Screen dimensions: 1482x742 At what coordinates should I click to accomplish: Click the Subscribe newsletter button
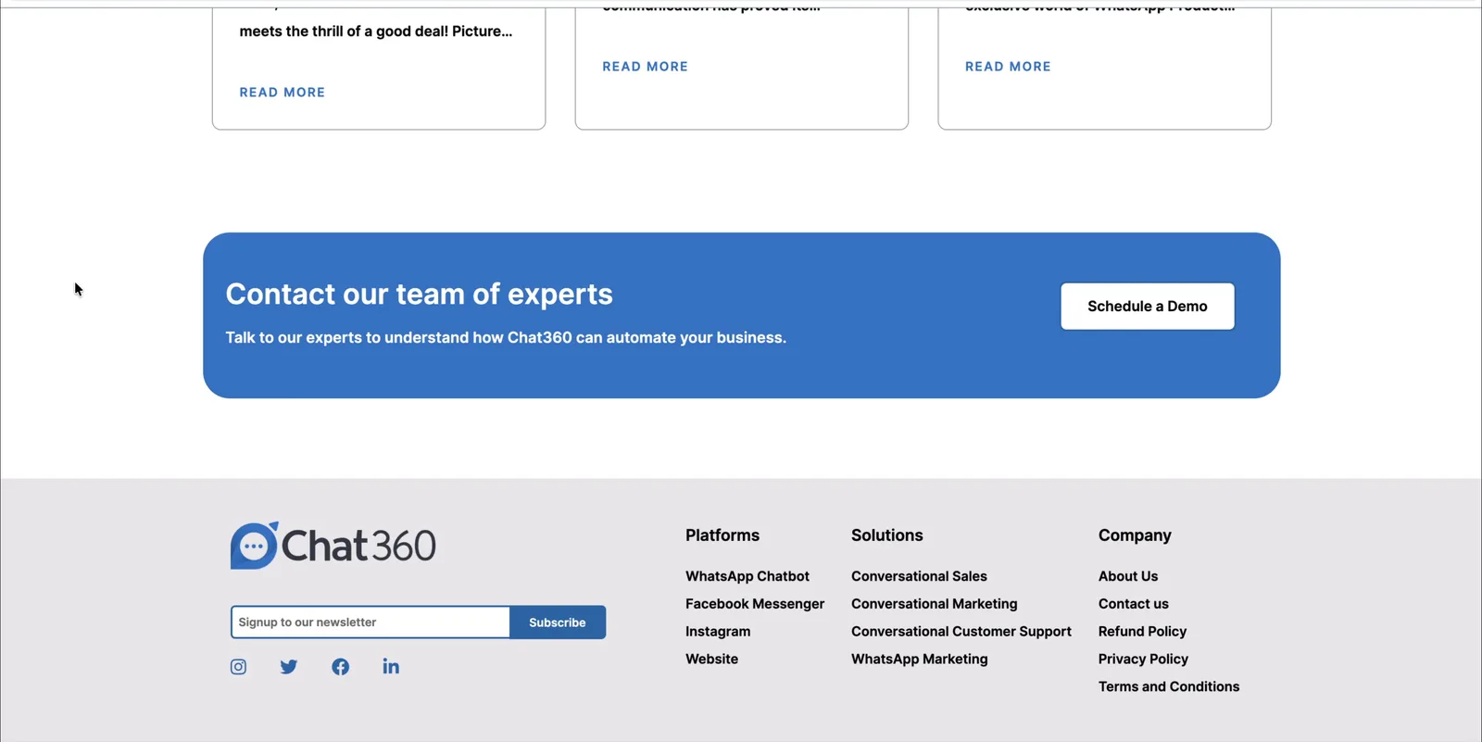pyautogui.click(x=558, y=623)
